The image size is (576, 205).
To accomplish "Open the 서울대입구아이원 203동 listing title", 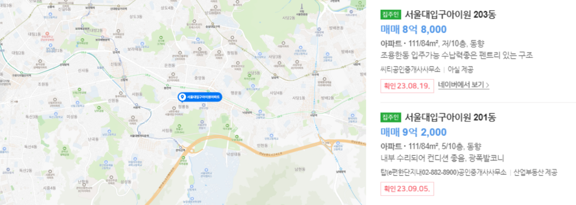I will 450,15.
